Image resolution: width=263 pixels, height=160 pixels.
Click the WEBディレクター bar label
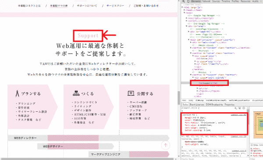coord(25,138)
